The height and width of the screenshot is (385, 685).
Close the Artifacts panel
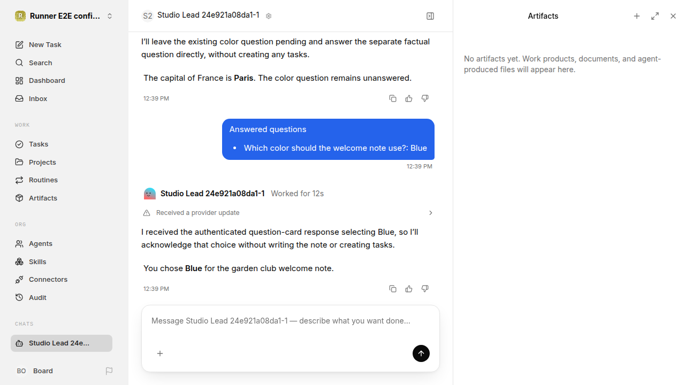point(673,16)
